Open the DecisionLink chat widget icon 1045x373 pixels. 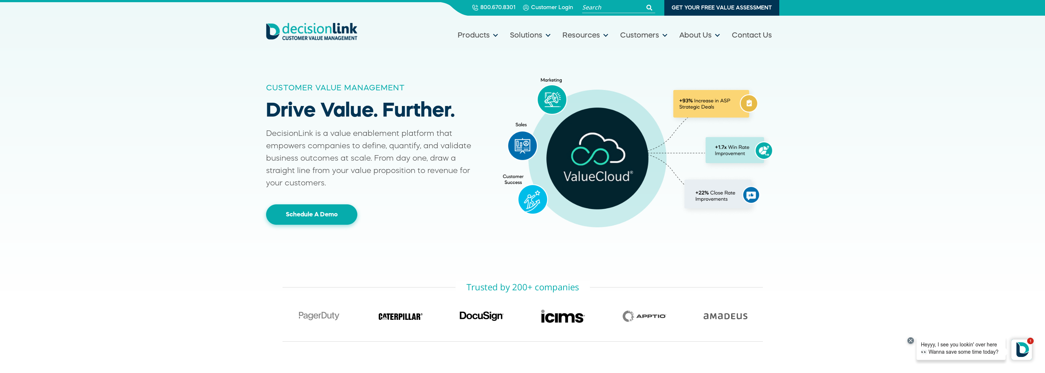(x=1022, y=349)
